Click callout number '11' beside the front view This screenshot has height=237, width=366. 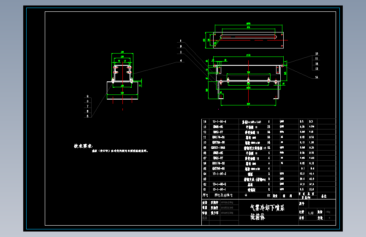pos(317,59)
